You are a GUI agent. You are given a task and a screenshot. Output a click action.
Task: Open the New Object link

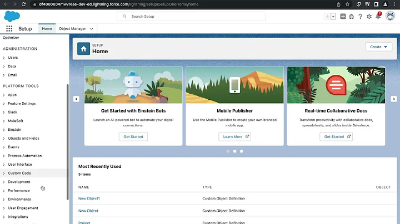click(x=88, y=211)
